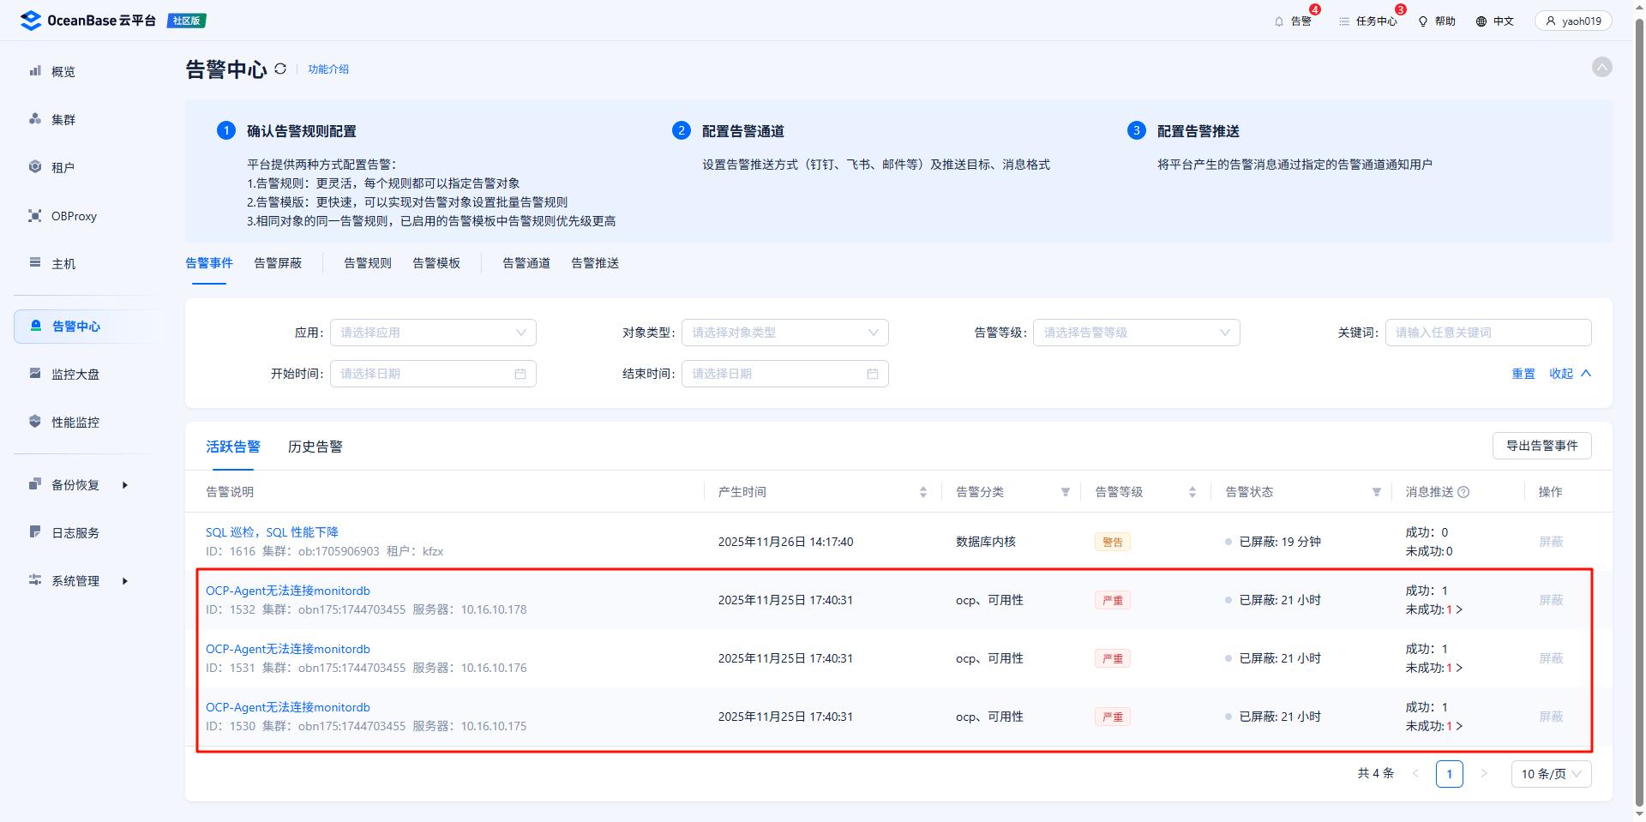Open the SQL 巡检，SQL 性能下降 alert link
This screenshot has height=822, width=1646.
(x=272, y=532)
